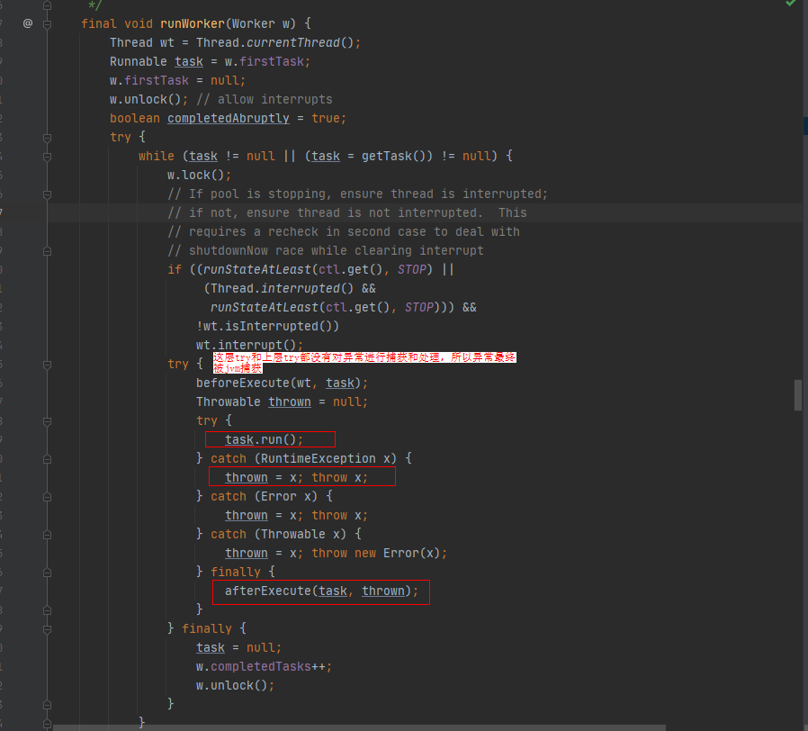Click afterExecute(task, thrown) call
Image resolution: width=808 pixels, height=731 pixels.
(x=318, y=591)
